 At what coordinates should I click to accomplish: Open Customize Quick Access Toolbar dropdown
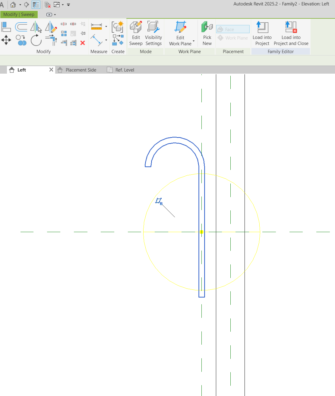pyautogui.click(x=68, y=5)
